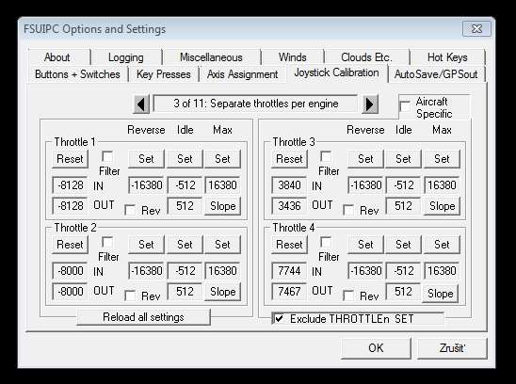This screenshot has height=384, width=516.
Task: Set Throttle 1 Idle value
Action: click(185, 159)
